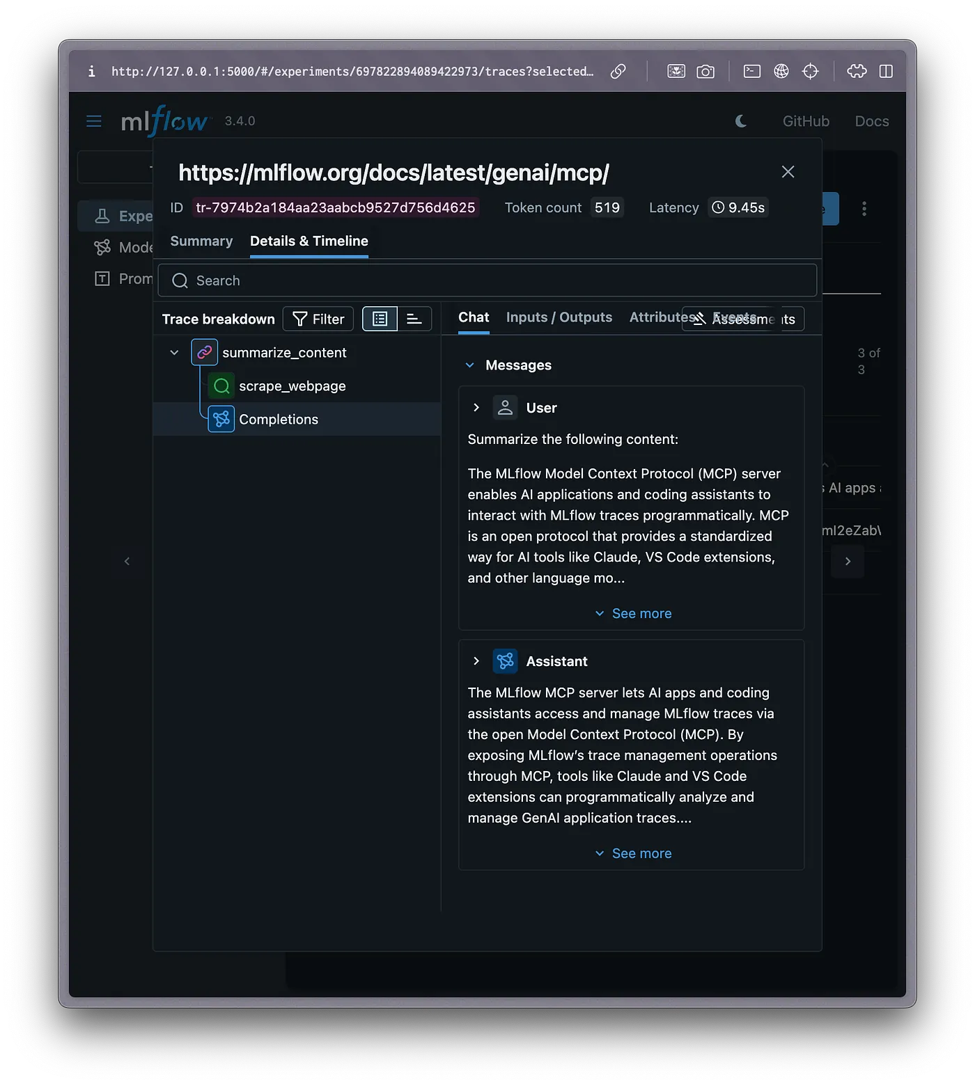Click the site info icon in address bar
975x1085 pixels.
(x=91, y=71)
